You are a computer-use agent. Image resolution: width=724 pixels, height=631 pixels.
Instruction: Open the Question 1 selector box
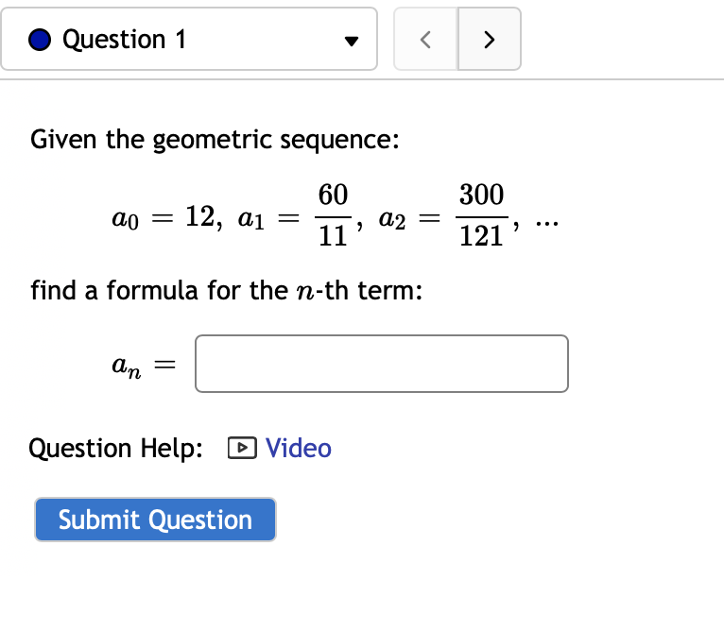point(189,40)
